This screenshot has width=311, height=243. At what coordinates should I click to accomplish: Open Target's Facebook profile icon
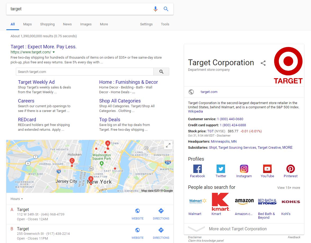[198, 169]
